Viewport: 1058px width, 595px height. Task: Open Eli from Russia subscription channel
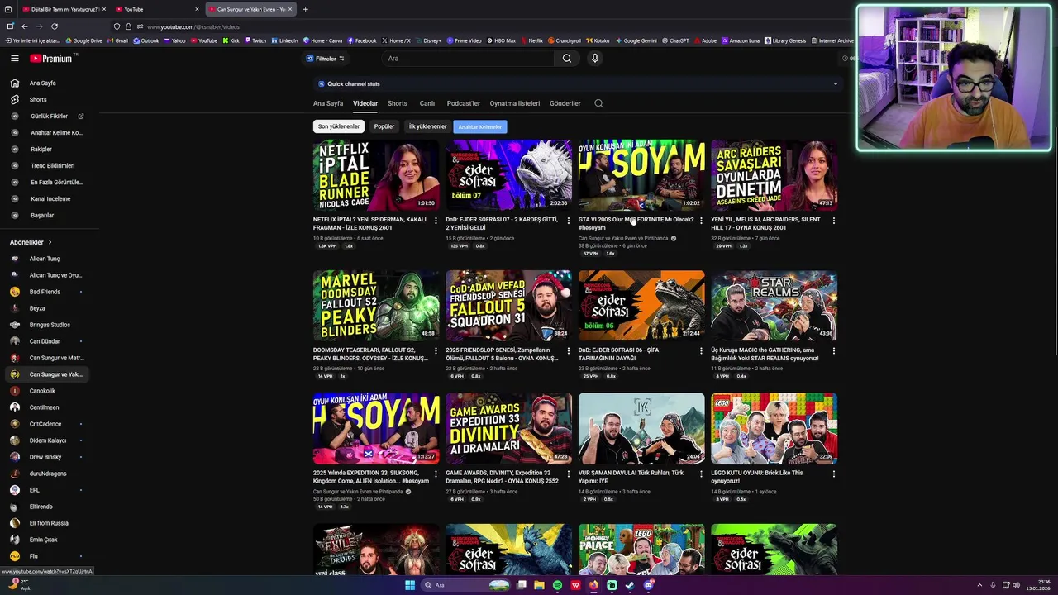click(x=49, y=523)
